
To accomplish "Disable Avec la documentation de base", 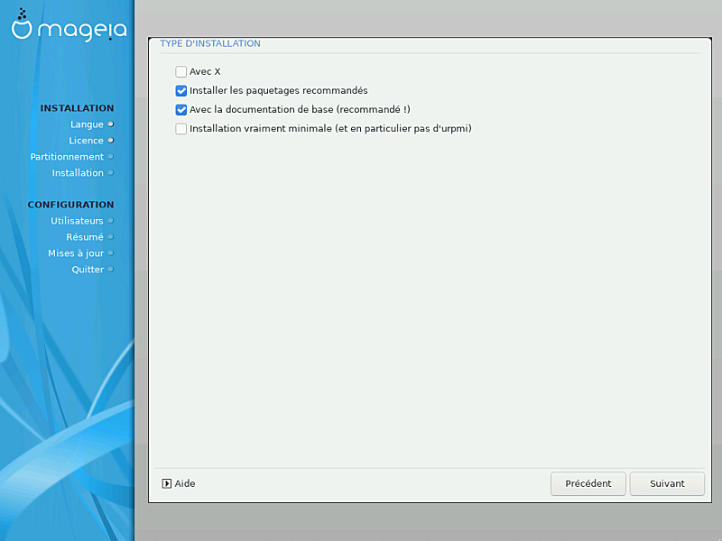I will pyautogui.click(x=181, y=109).
